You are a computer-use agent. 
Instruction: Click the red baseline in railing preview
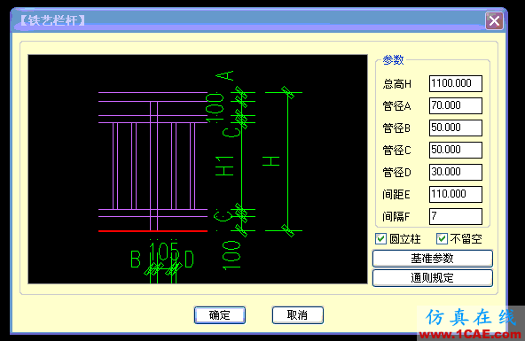153,230
